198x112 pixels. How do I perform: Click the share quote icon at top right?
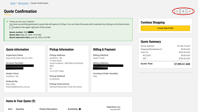point(189,11)
